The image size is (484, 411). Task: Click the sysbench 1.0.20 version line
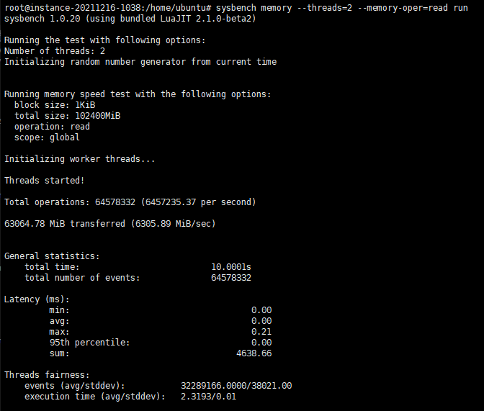click(x=130, y=19)
